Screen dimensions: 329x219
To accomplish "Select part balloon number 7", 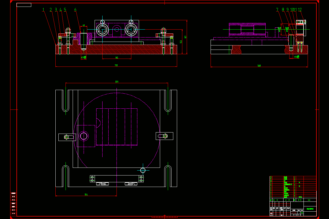I will (x=277, y=10).
